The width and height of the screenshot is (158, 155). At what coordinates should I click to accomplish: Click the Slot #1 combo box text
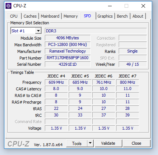(x=18, y=31)
